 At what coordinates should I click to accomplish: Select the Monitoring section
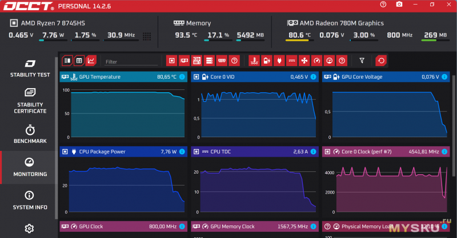30,167
